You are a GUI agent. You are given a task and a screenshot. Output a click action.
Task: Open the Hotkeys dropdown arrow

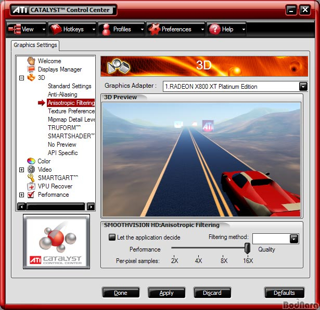tap(94, 29)
